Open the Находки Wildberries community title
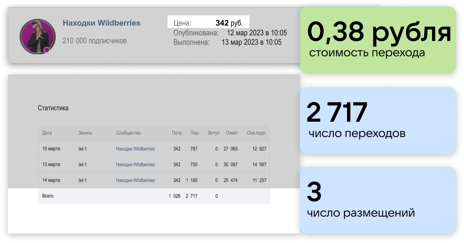Viewport: 464px width, 243px height. [101, 23]
